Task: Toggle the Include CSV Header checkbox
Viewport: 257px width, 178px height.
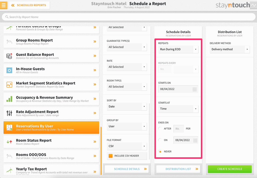Action: pyautogui.click(x=111, y=156)
